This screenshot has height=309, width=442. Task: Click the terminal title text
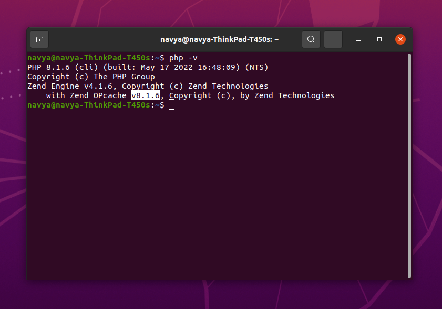point(219,39)
